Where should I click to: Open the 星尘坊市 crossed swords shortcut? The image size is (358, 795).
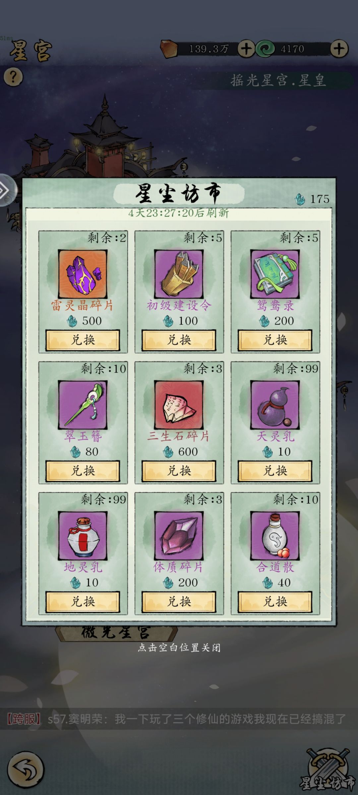tap(328, 770)
